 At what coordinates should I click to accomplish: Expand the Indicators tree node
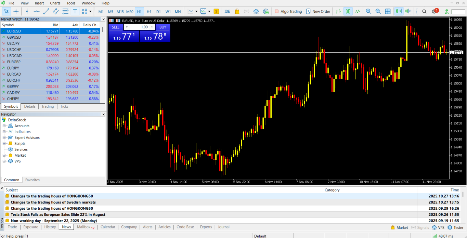(4, 132)
